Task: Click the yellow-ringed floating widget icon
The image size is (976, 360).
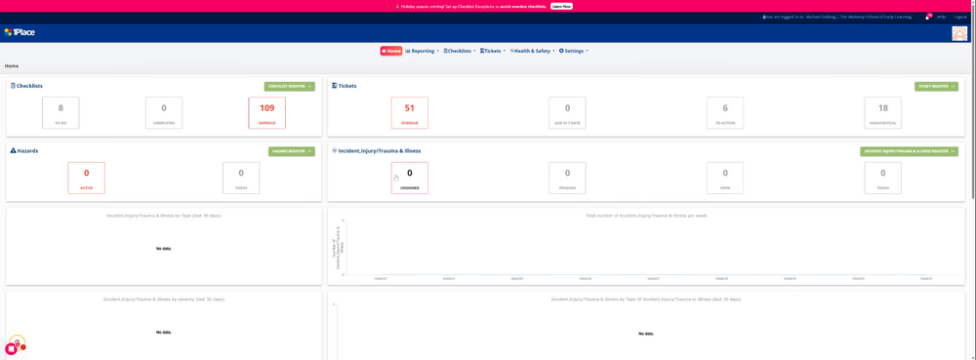Action: (18, 342)
